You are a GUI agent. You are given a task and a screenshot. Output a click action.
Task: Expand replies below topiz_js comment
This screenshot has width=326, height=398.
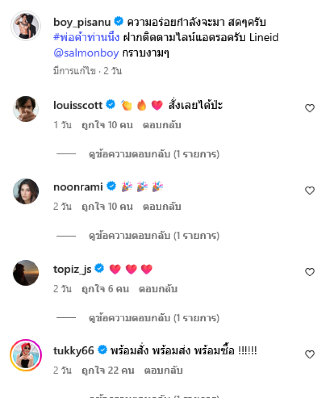coord(154,318)
